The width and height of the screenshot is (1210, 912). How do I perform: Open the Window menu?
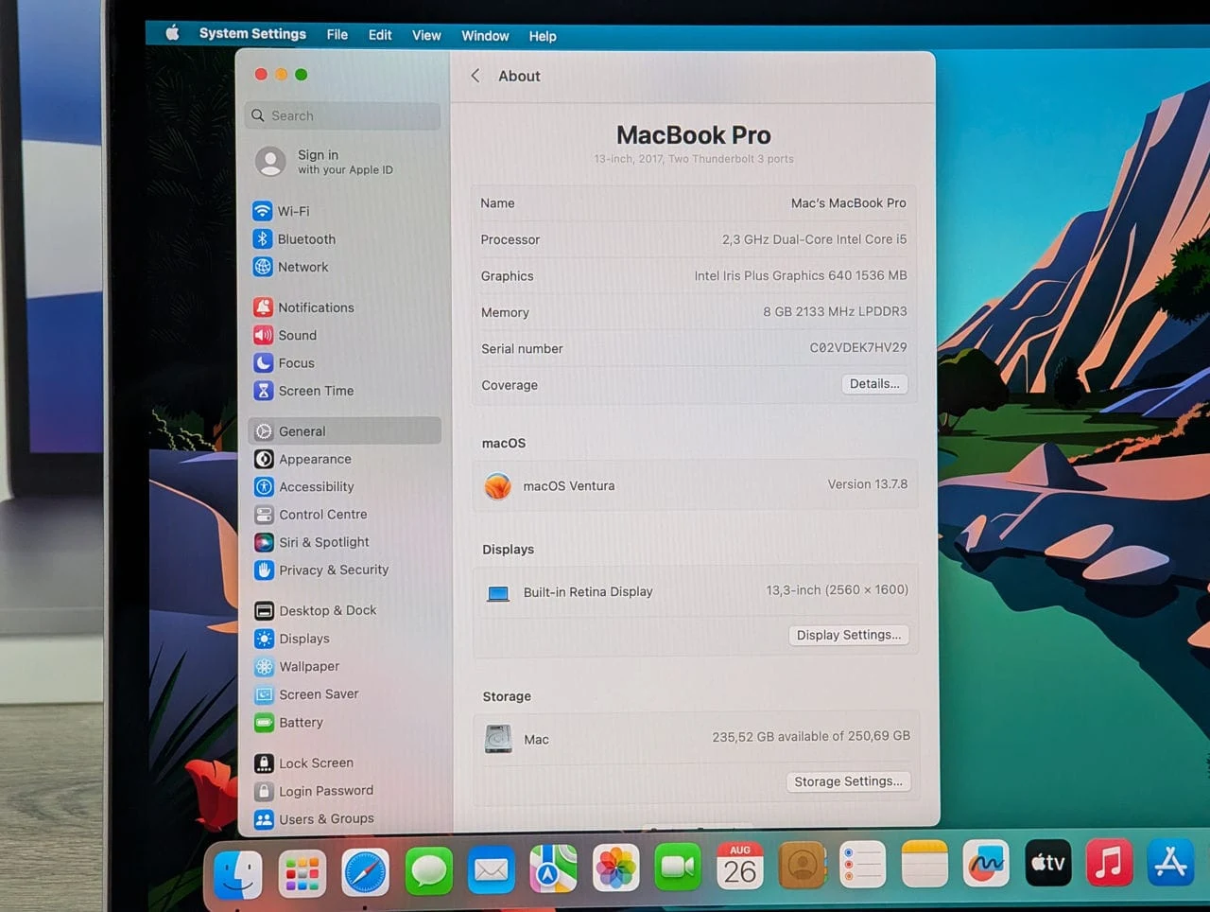(485, 36)
